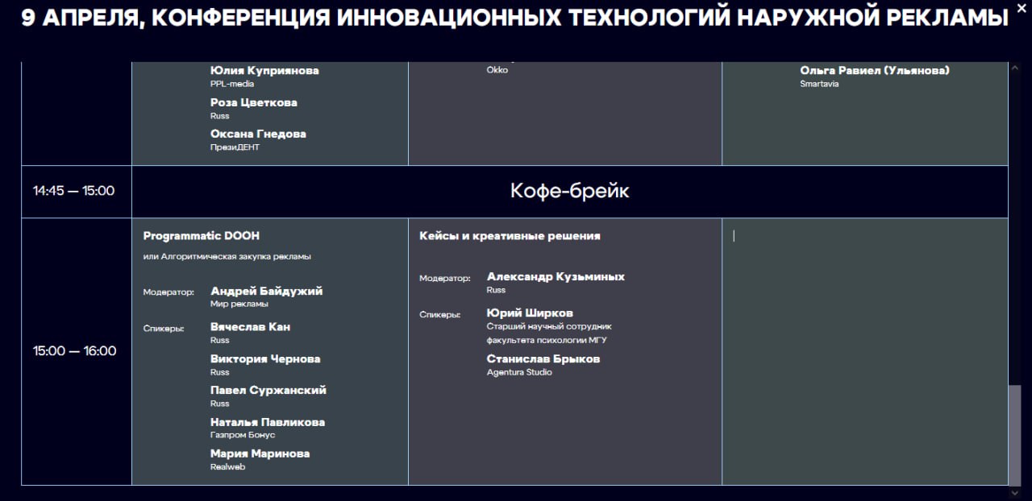Click company label Smartavia
Image resolution: width=1032 pixels, height=501 pixels.
click(x=819, y=84)
